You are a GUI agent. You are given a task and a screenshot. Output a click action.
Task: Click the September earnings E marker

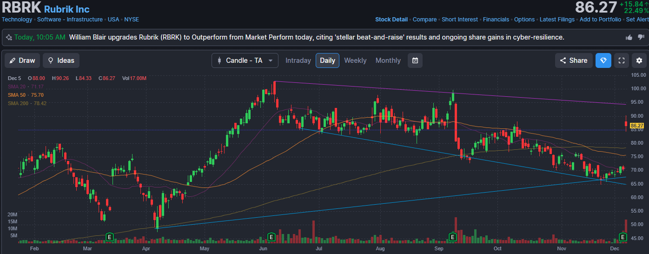(x=452, y=237)
